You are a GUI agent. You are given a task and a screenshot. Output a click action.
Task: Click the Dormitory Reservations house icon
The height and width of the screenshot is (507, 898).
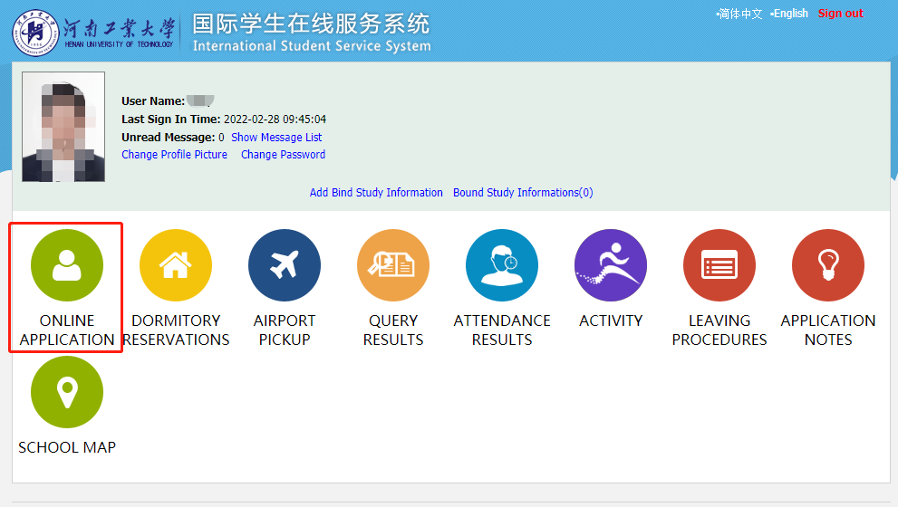click(176, 265)
